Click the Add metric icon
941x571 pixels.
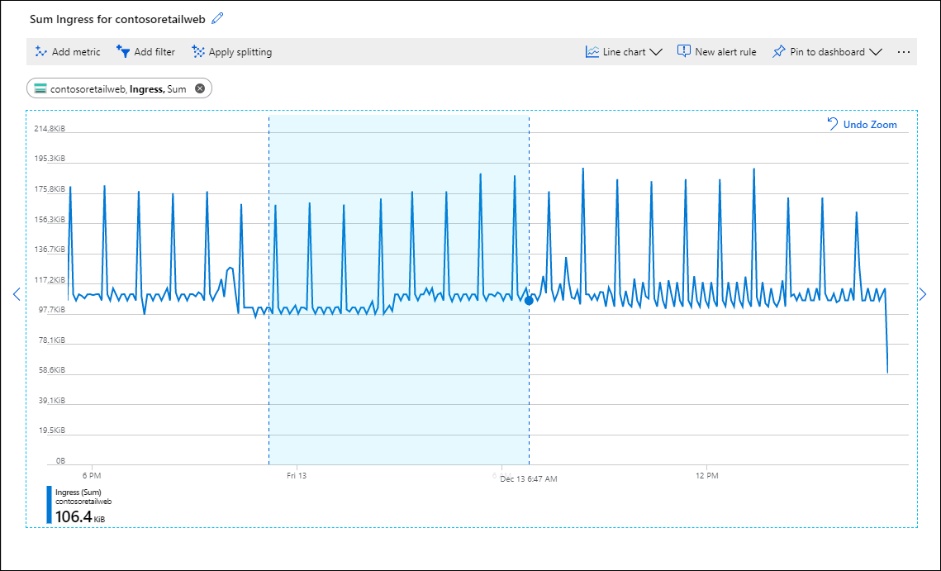41,51
